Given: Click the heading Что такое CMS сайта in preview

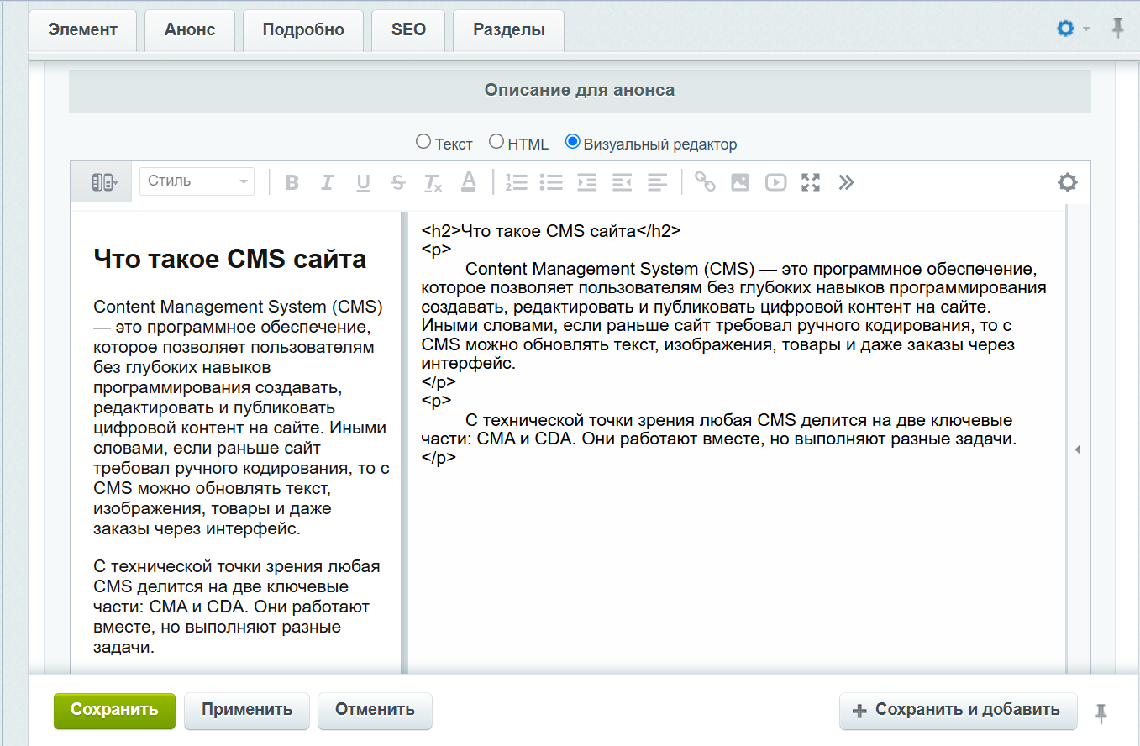Looking at the screenshot, I should coord(230,259).
